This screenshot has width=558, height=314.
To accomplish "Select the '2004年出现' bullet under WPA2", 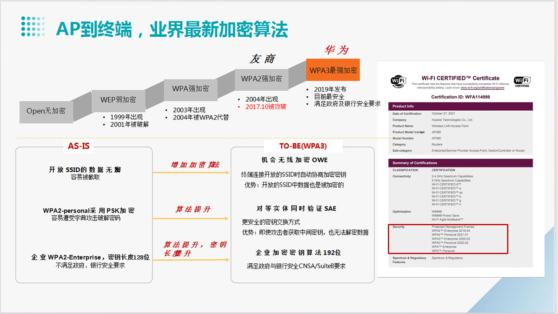I will [262, 99].
